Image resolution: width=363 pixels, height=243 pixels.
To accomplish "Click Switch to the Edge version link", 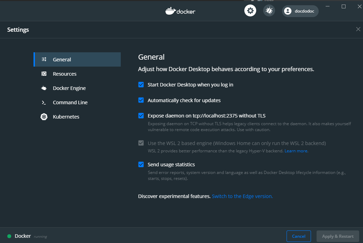I will pyautogui.click(x=242, y=196).
